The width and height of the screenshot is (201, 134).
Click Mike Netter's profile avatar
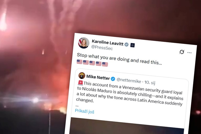pyautogui.click(x=82, y=75)
